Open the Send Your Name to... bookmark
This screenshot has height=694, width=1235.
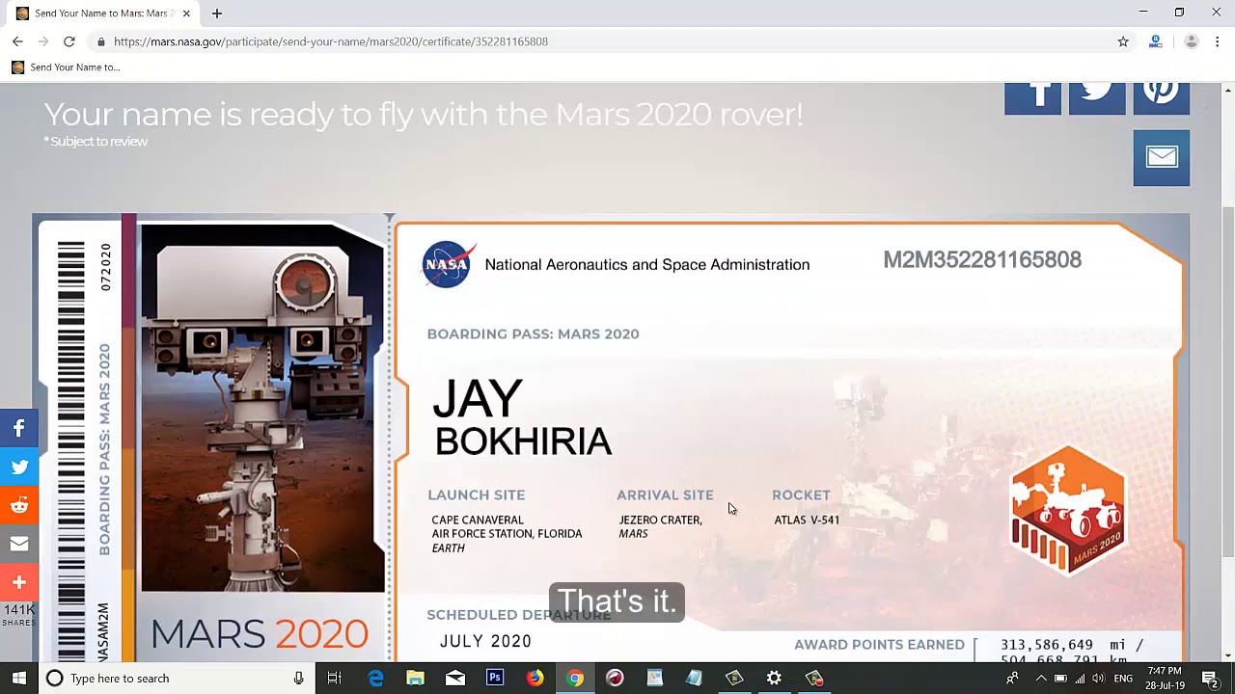(66, 67)
